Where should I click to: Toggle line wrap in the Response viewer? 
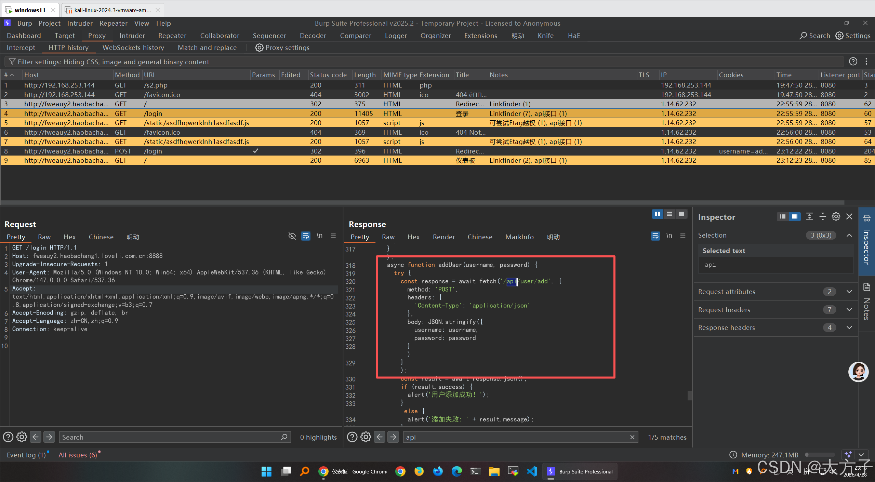pyautogui.click(x=655, y=236)
